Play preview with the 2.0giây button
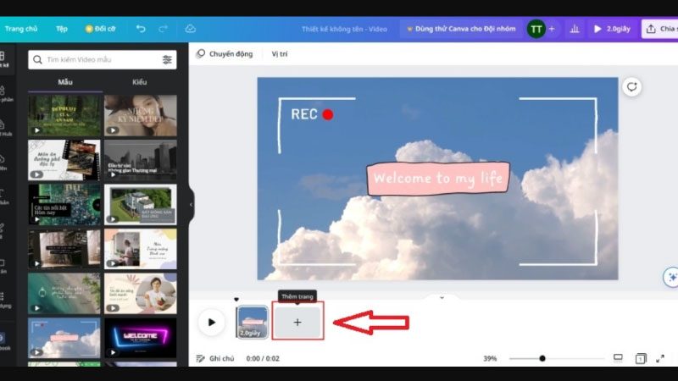678x381 pixels. click(612, 29)
